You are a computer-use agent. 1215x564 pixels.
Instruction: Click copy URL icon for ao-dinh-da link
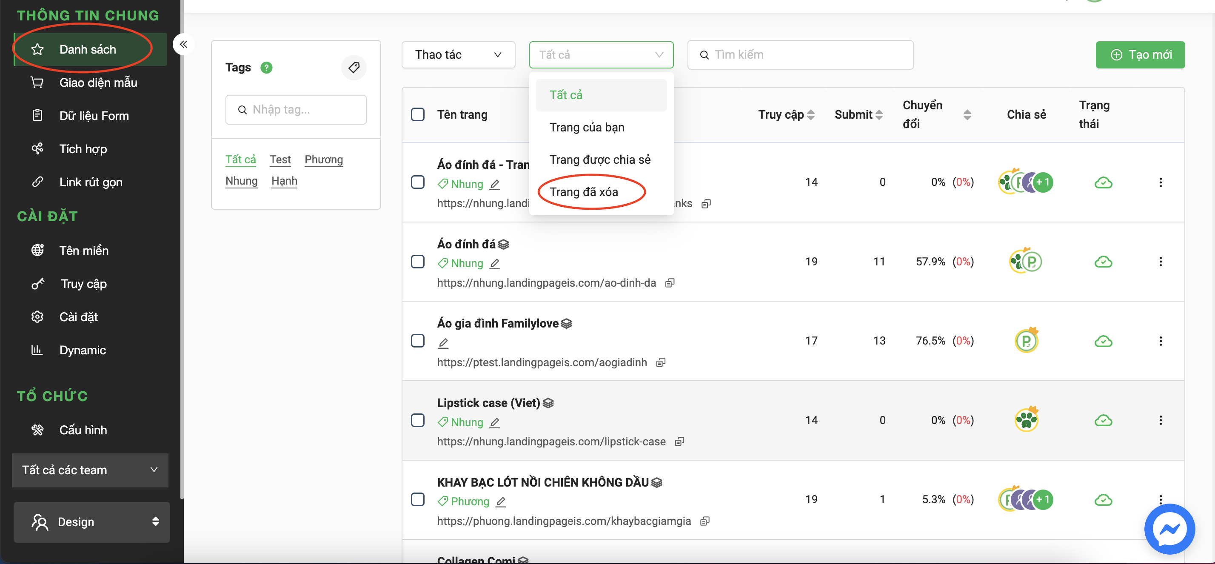pos(670,283)
